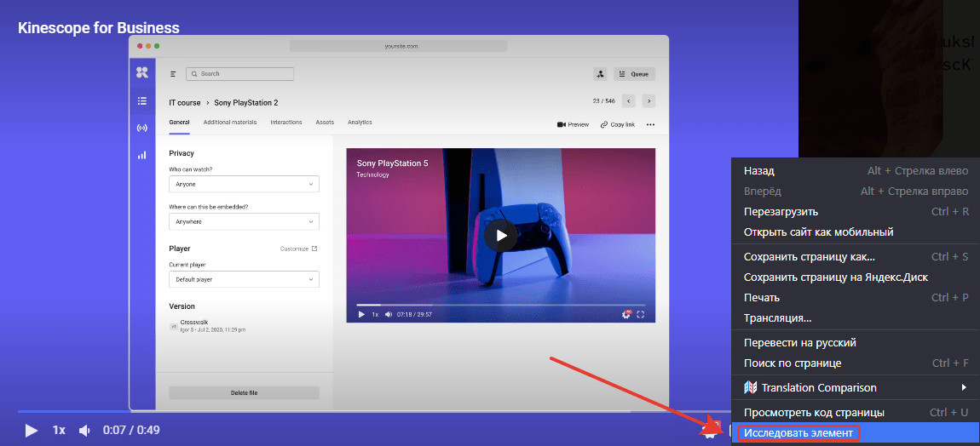Switch to the Interactions tab
Image resolution: width=980 pixels, height=446 pixels.
[286, 123]
